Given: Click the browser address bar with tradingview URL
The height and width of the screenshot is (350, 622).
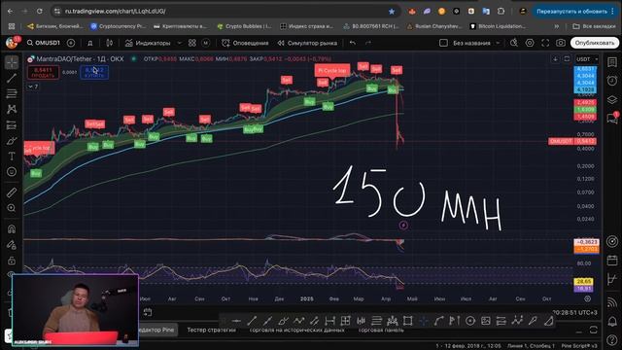Looking at the screenshot, I should 226,11.
